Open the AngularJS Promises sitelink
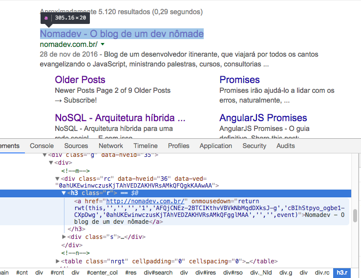This screenshot has width=361, height=278. pos(263,118)
